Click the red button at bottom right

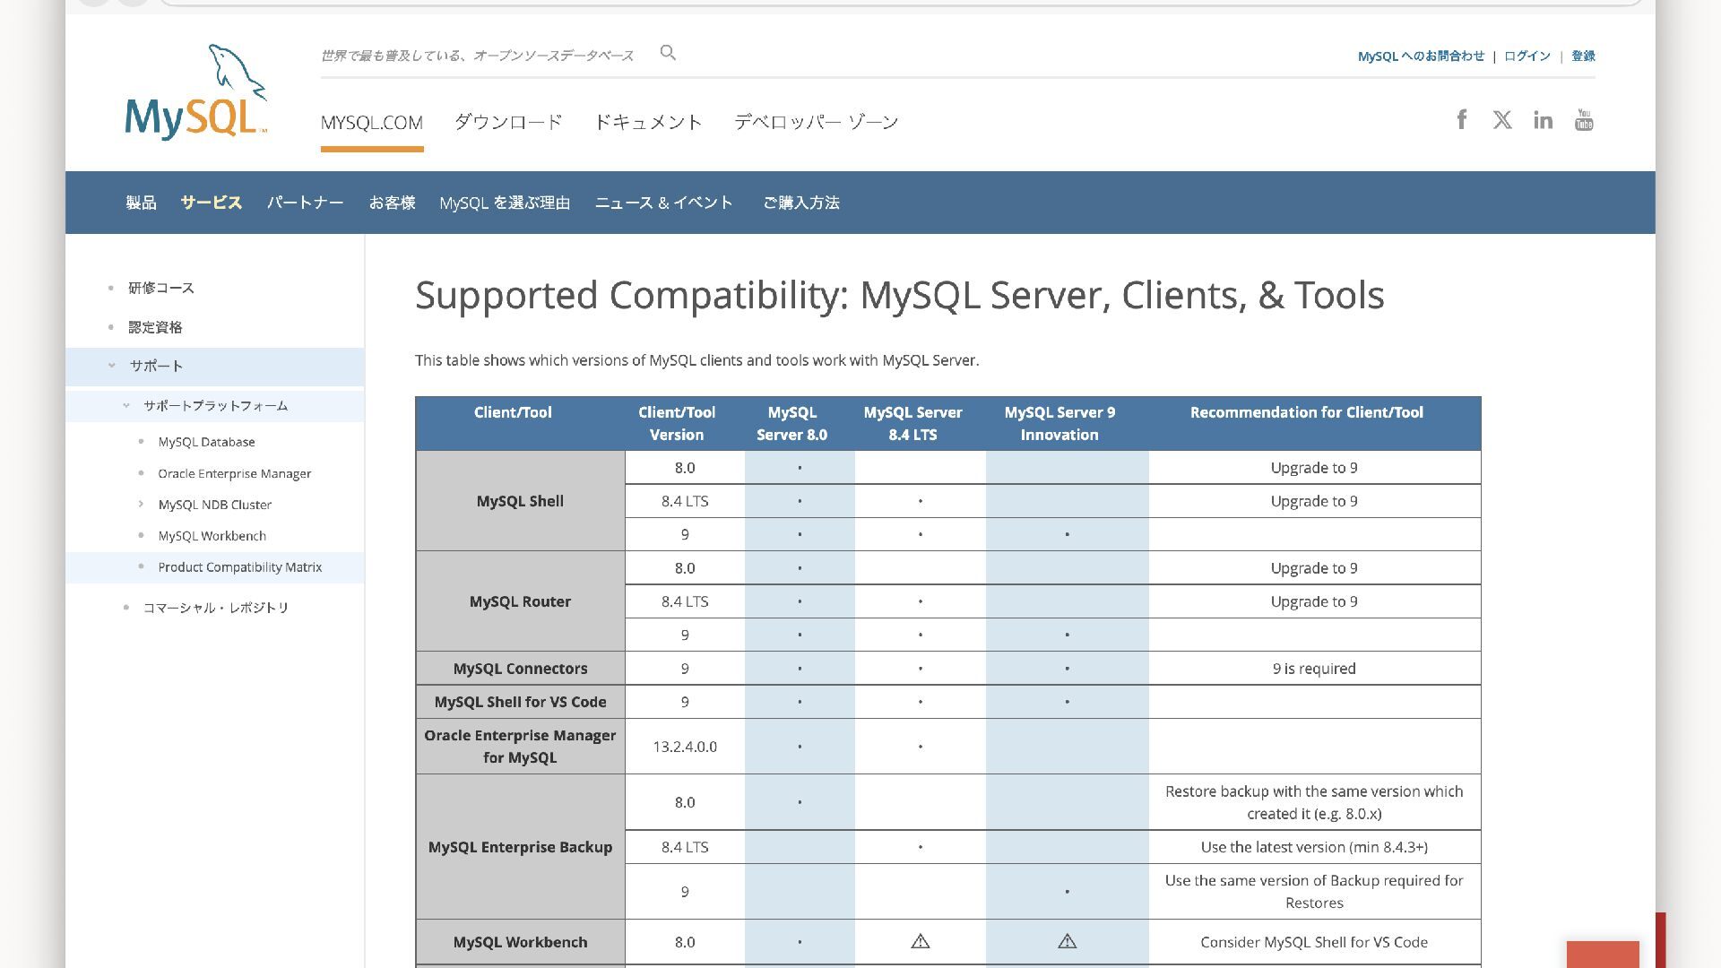pyautogui.click(x=1603, y=954)
